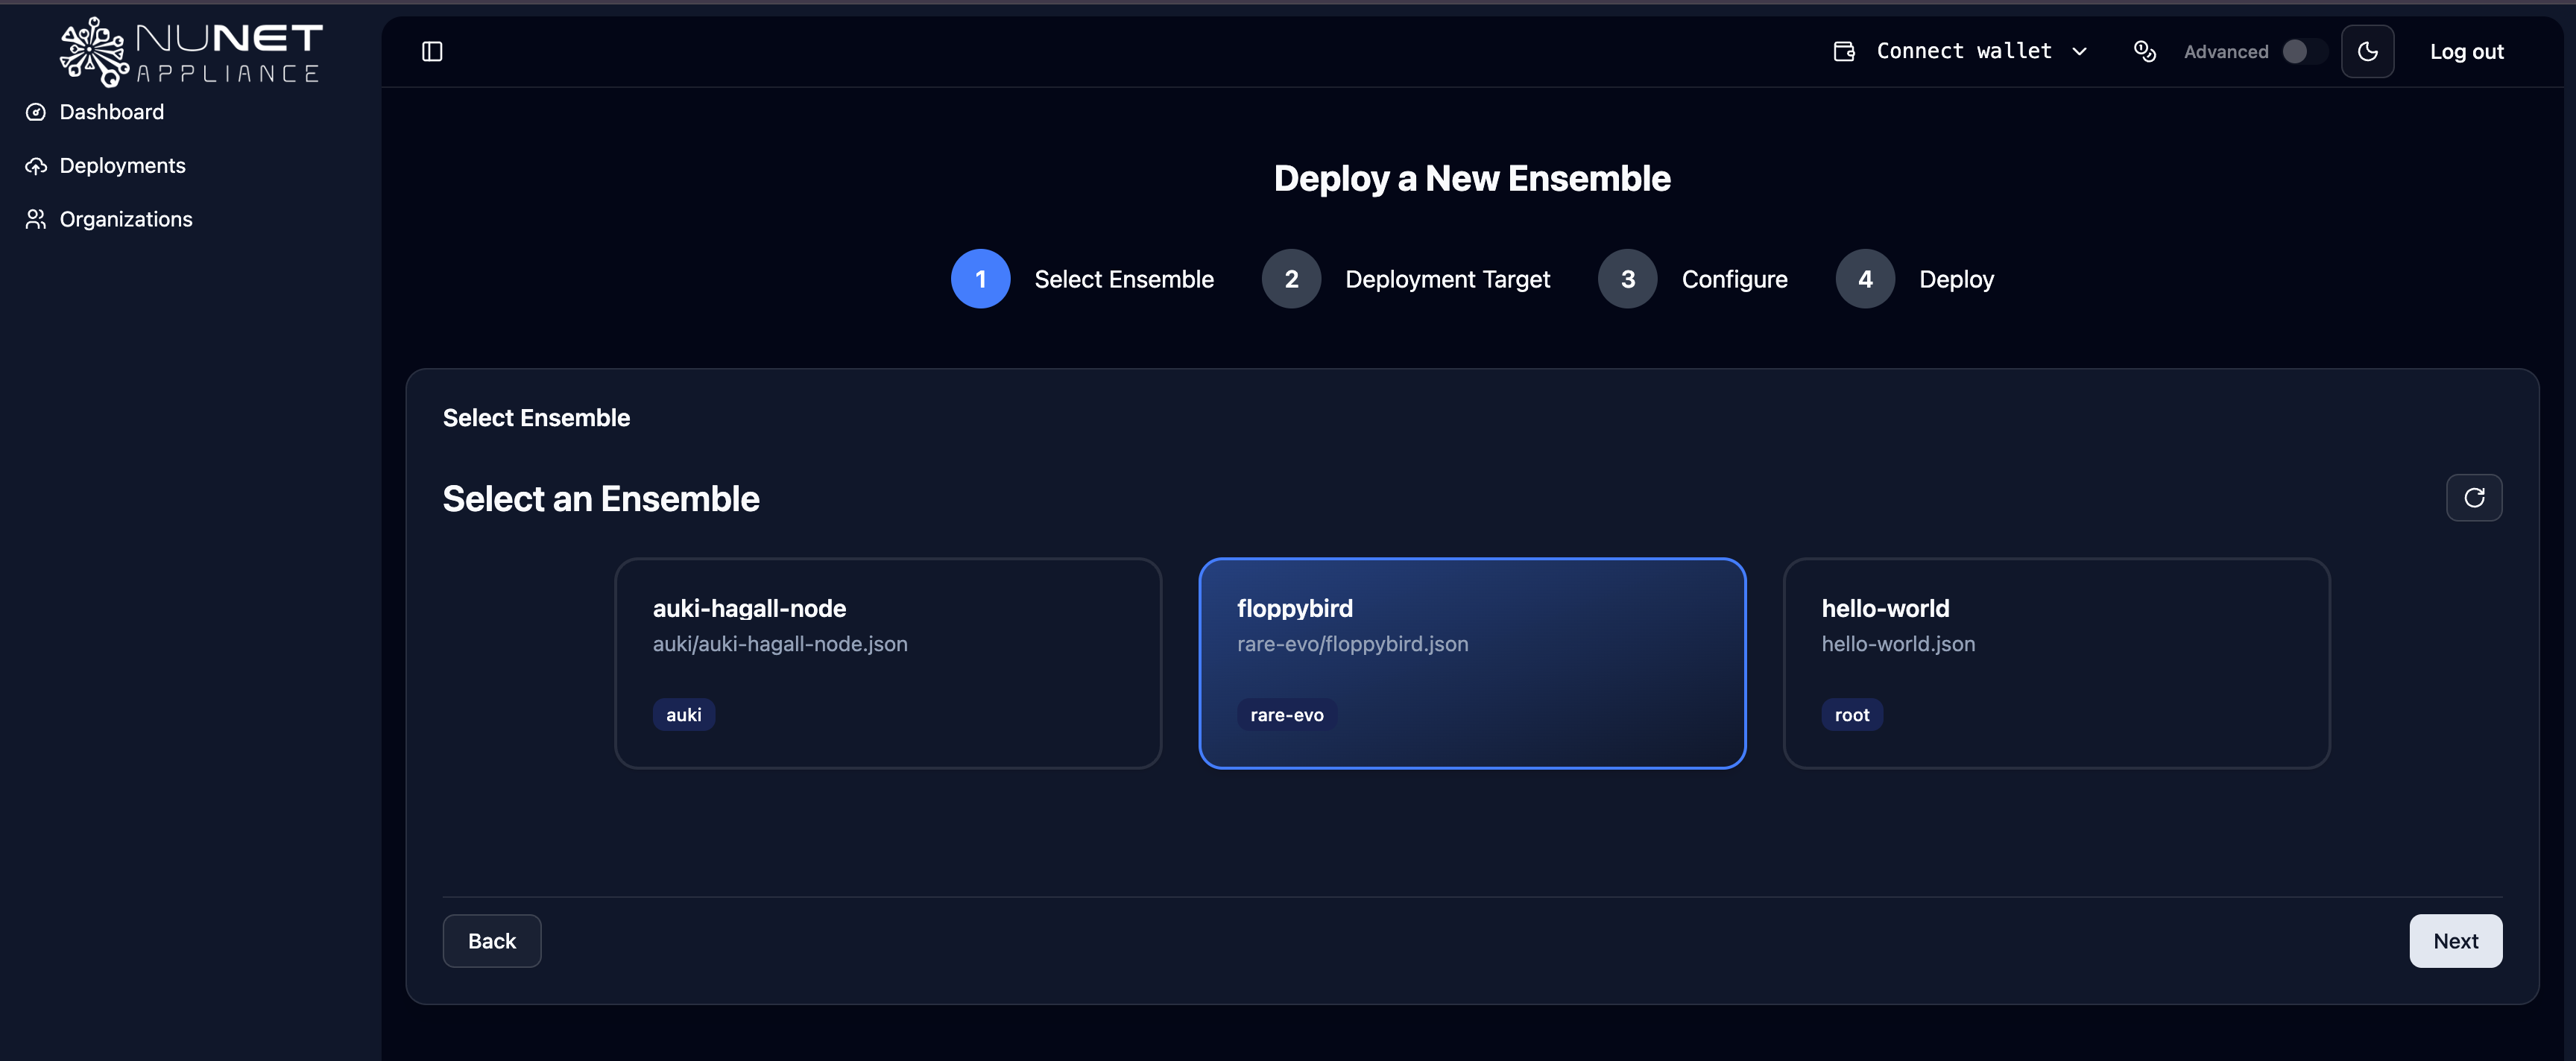Click the coins icon near Advanced toggle

(2145, 51)
